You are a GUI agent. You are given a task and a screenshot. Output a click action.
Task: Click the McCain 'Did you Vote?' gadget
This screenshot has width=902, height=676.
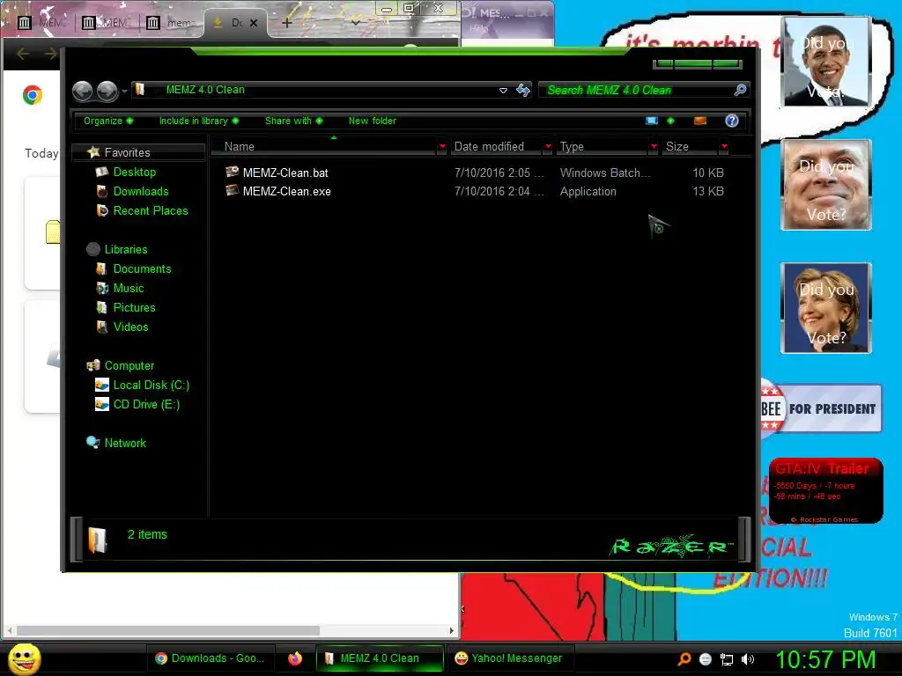826,185
